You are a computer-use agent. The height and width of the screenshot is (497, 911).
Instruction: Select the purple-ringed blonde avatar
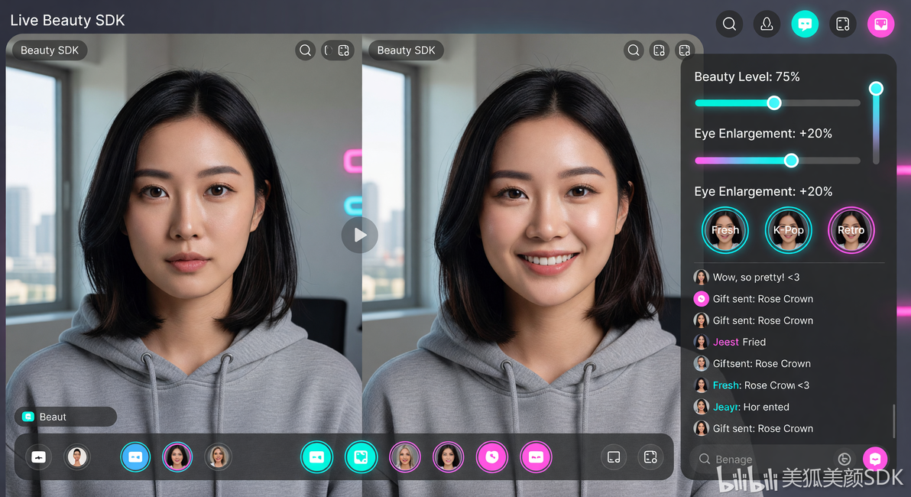(405, 457)
